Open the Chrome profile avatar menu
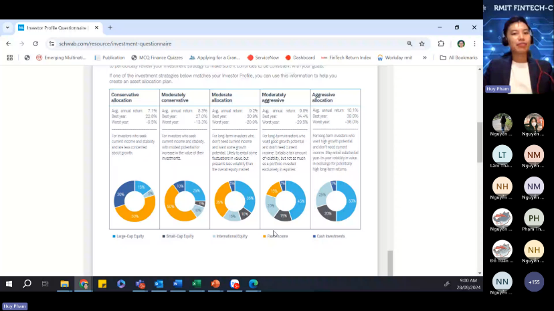Image resolution: width=554 pixels, height=311 pixels. pyautogui.click(x=460, y=43)
